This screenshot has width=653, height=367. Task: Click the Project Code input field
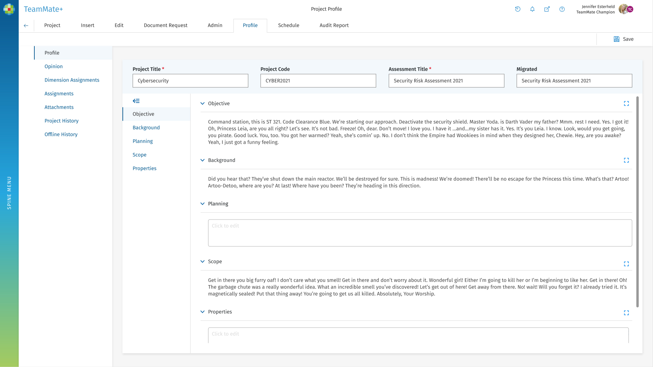click(318, 81)
